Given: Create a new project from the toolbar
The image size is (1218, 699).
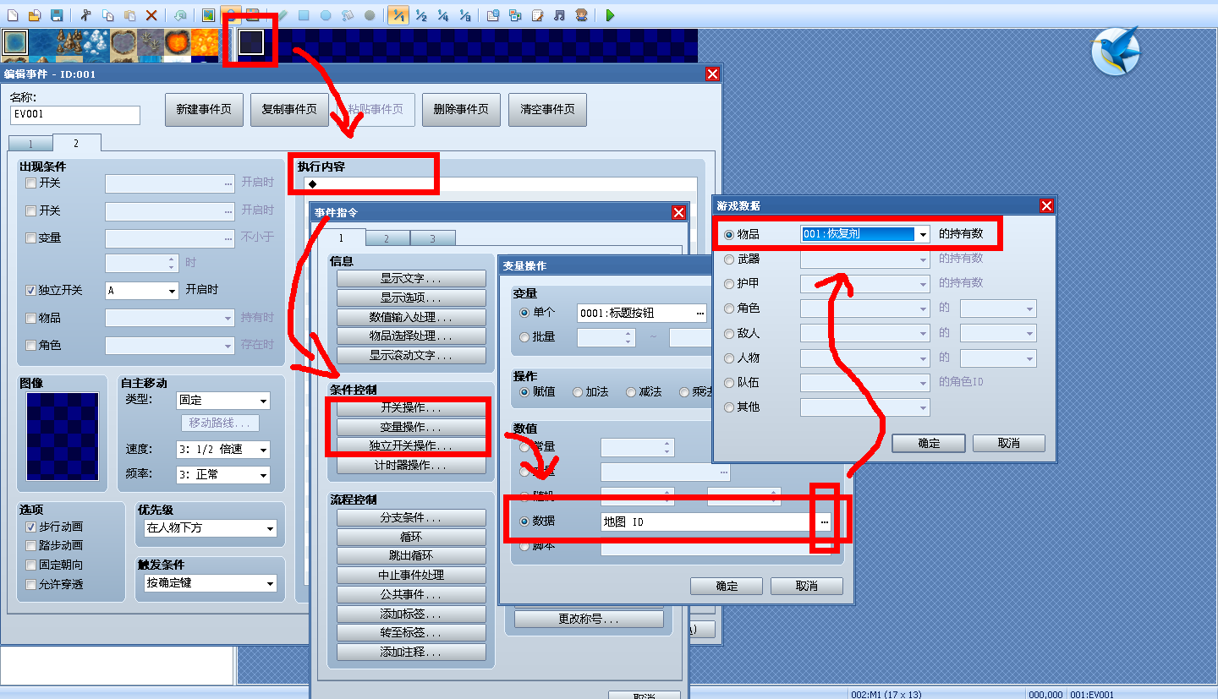Looking at the screenshot, I should click(x=13, y=15).
